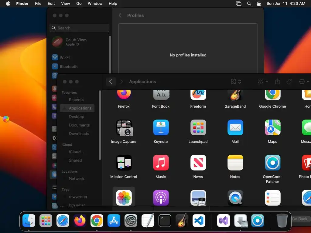Open Spotlight search in the menu bar

click(x=249, y=4)
